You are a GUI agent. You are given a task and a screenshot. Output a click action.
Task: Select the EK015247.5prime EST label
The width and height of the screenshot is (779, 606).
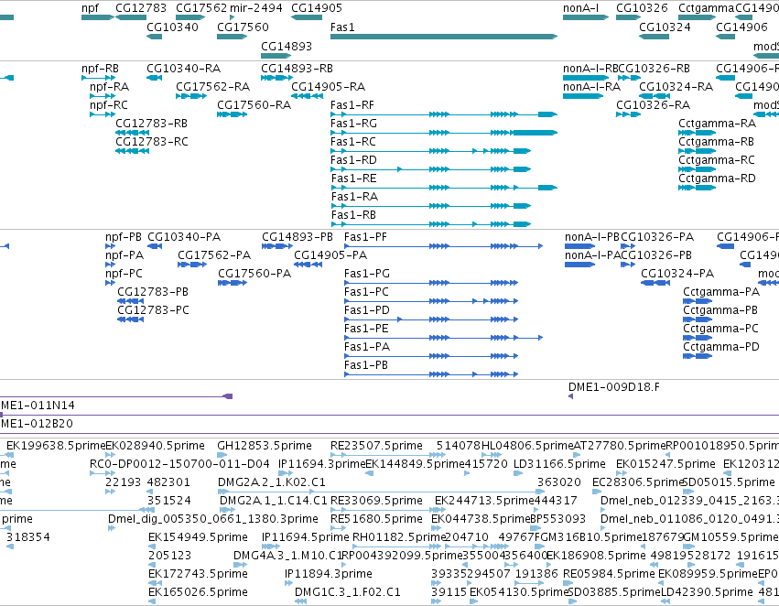(665, 464)
